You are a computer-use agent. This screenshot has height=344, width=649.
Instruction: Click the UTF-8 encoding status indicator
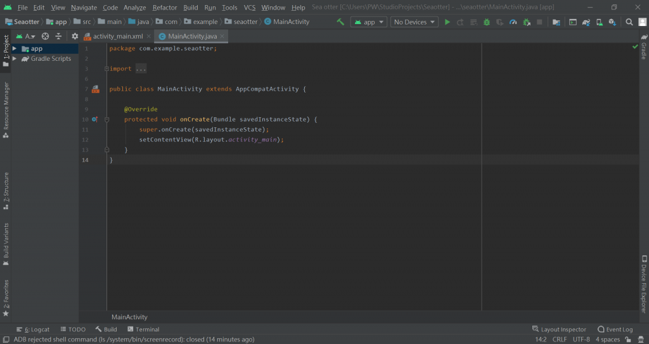pyautogui.click(x=581, y=340)
